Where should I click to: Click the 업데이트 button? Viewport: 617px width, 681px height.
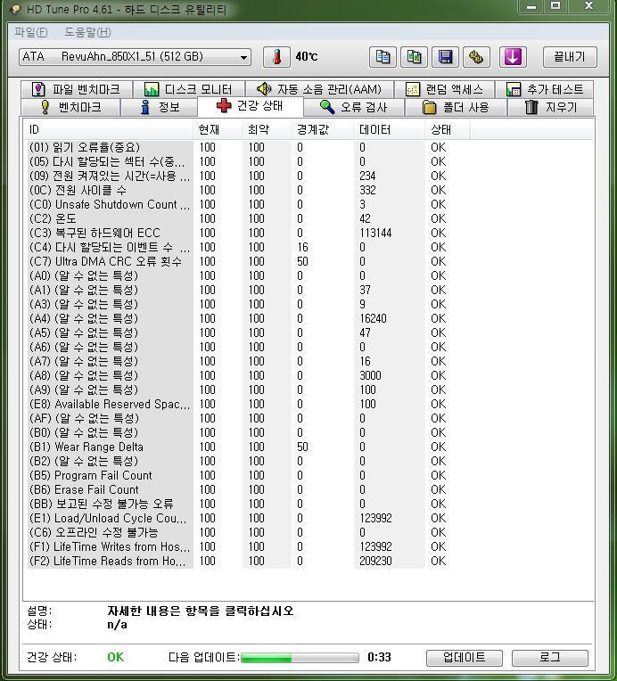464,658
